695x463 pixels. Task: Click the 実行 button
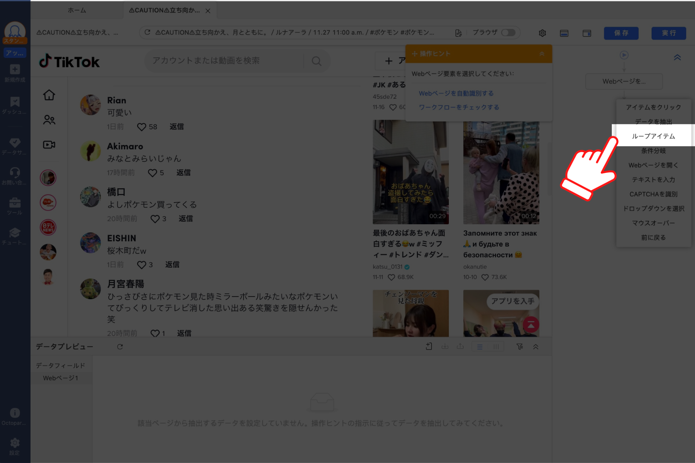(x=669, y=33)
